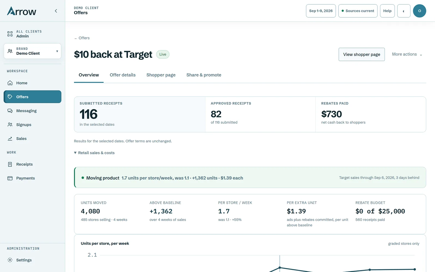Open the Receipts menu item
This screenshot has width=435, height=272.
point(32,164)
